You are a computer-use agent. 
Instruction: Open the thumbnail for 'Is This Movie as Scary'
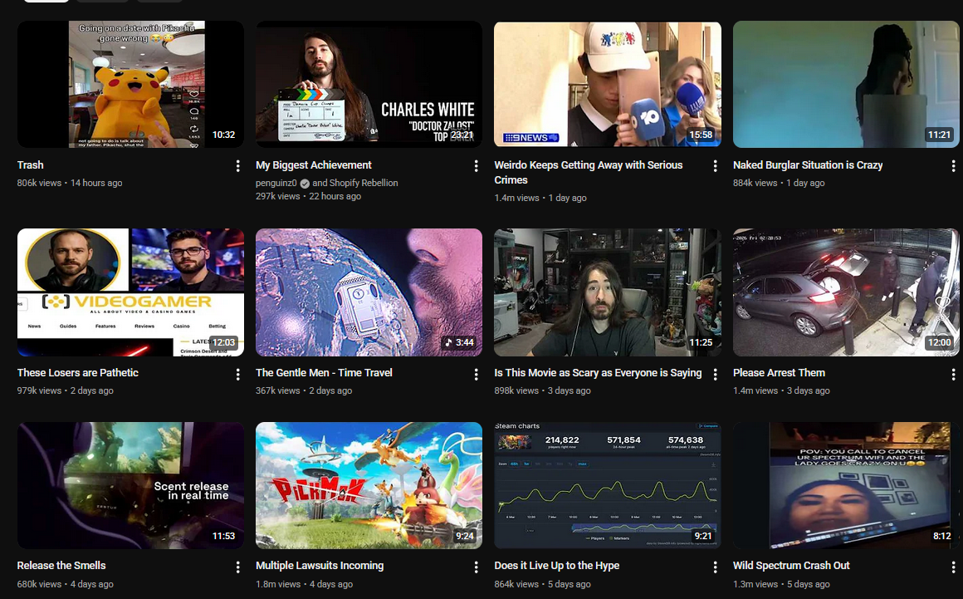[x=608, y=292]
